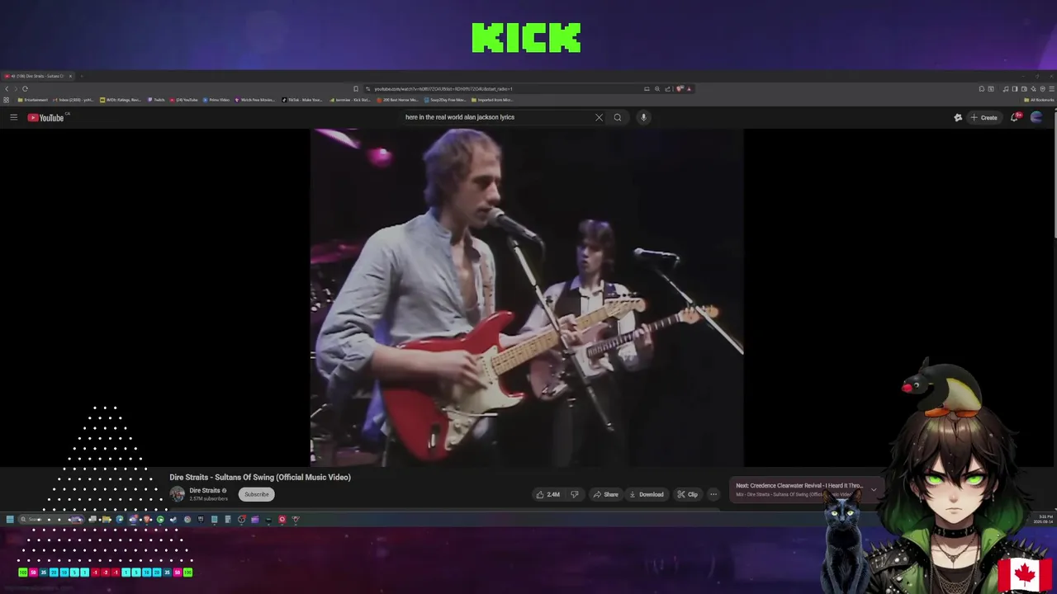Open the apps grid in bookmarks bar

7,100
